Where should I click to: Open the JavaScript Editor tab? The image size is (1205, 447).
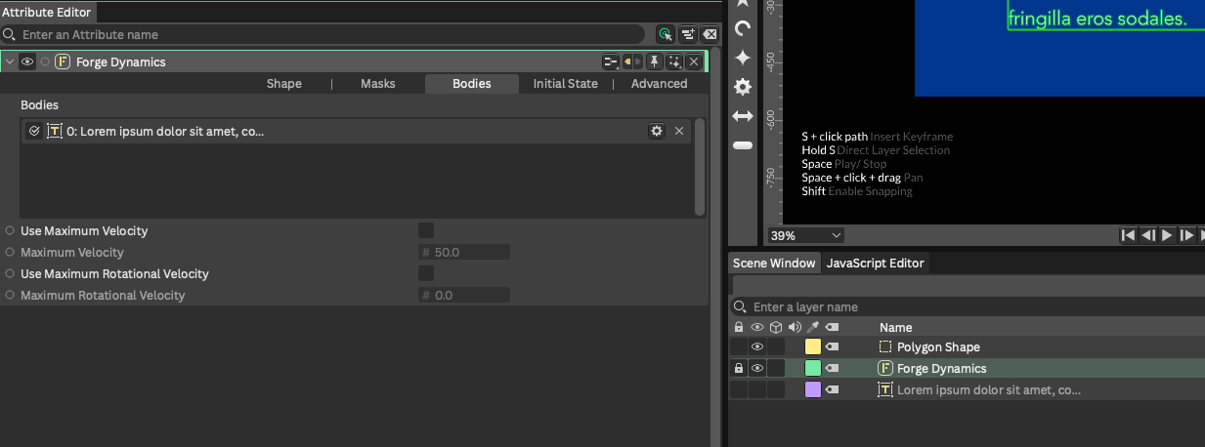pos(875,264)
